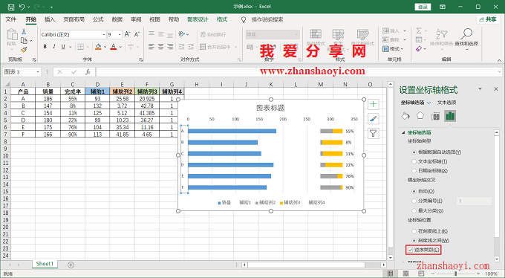This screenshot has width=505, height=278.
Task: Open the task pane options dropdown arrow
Action: (x=480, y=89)
